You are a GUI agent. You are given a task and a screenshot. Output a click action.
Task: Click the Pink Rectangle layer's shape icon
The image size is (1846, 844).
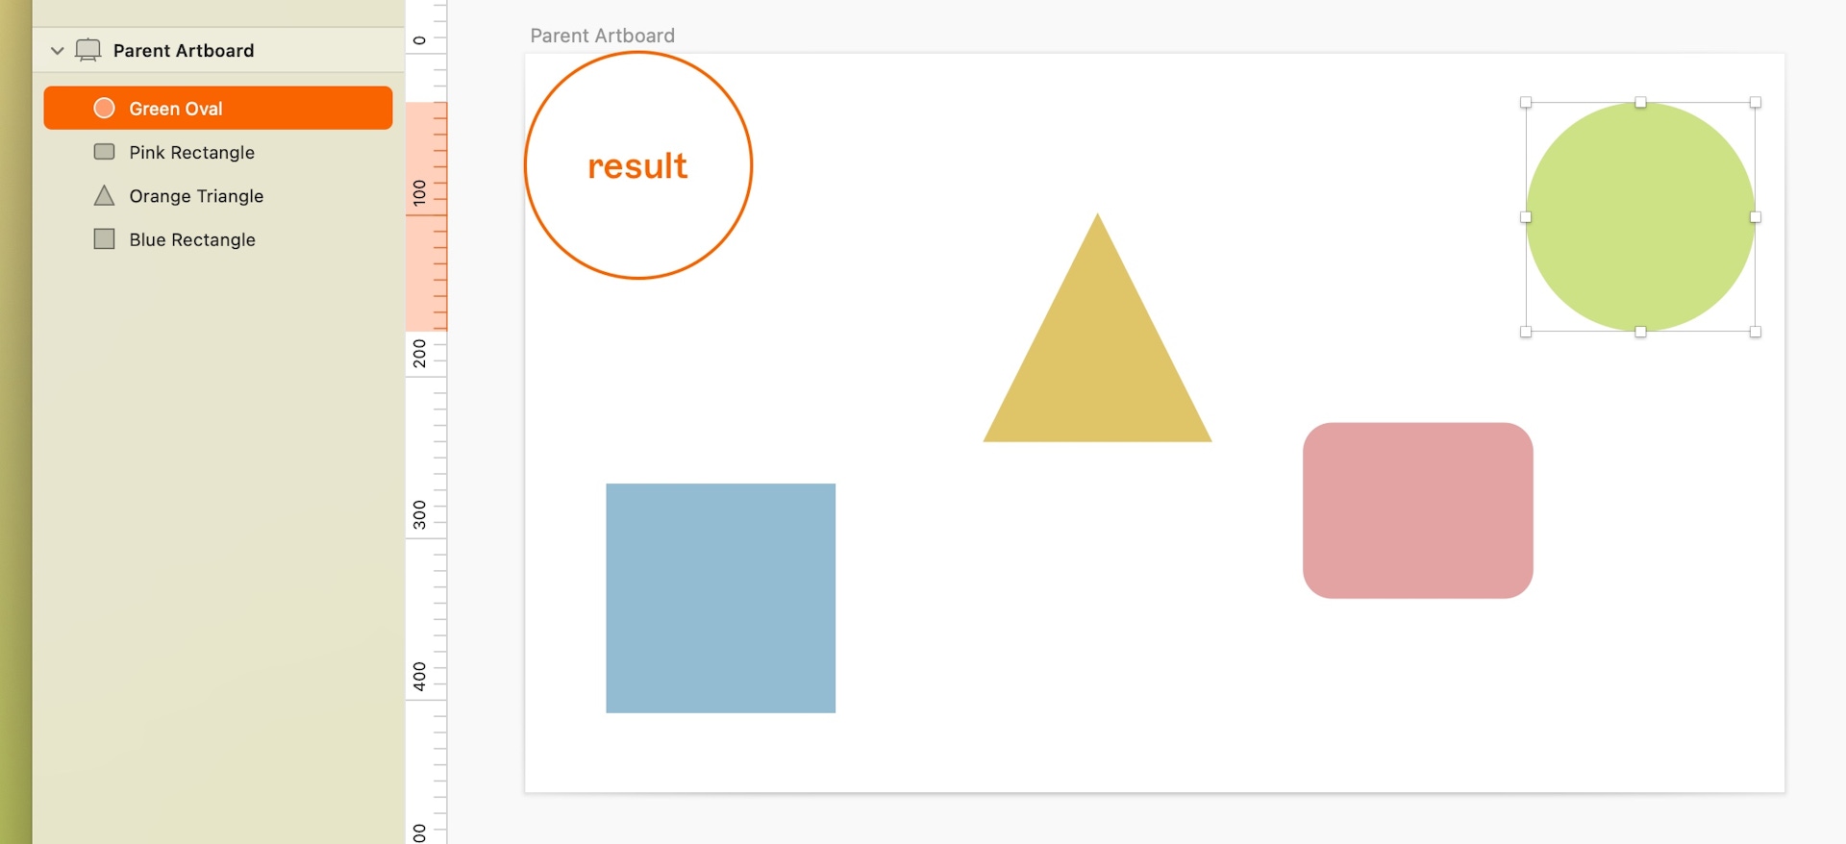(x=104, y=152)
